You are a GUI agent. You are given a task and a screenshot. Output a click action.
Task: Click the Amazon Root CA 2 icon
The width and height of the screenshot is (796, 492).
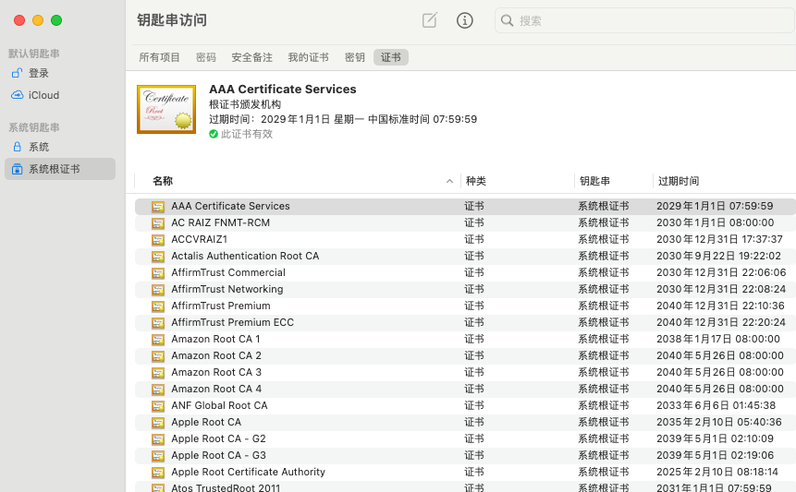coord(158,356)
